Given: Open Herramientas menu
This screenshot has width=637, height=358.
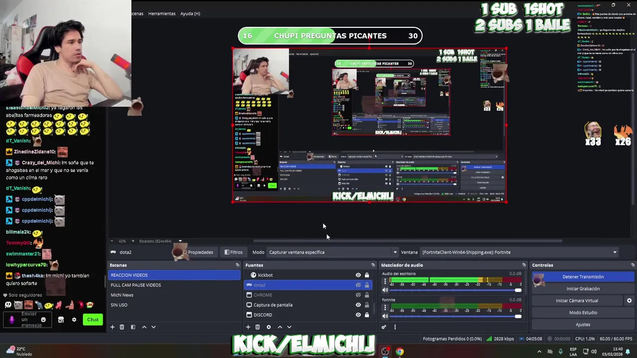Looking at the screenshot, I should pos(162,13).
